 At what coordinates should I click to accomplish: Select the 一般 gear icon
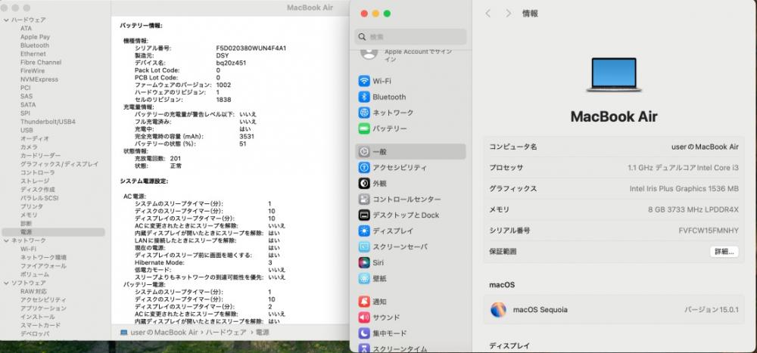click(x=364, y=151)
